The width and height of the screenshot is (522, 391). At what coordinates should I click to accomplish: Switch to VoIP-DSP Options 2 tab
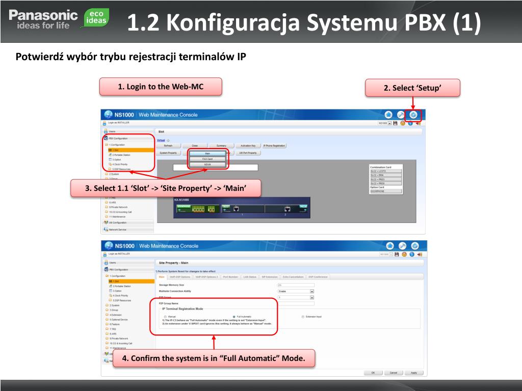206,277
